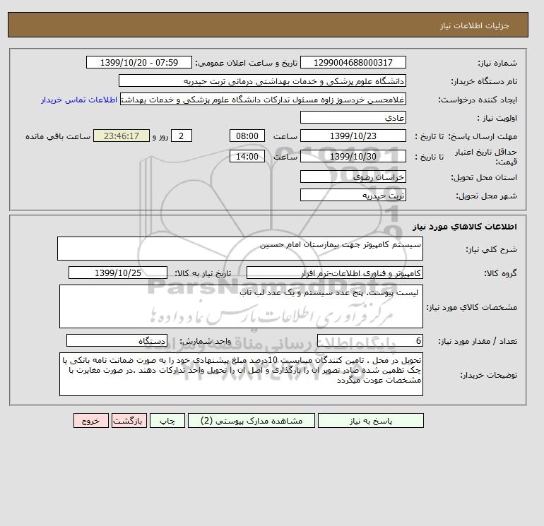Click the announcement date field 1399/10/20 - 07:59

pyautogui.click(x=138, y=62)
